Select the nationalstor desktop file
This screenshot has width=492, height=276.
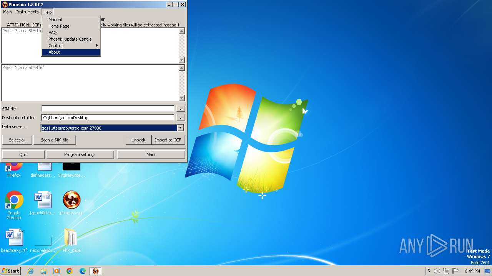43,241
